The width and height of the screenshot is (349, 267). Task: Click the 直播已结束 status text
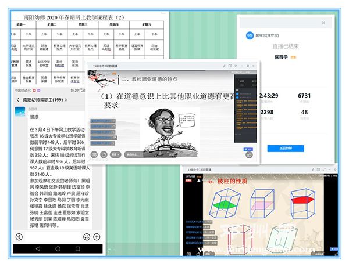(286, 46)
